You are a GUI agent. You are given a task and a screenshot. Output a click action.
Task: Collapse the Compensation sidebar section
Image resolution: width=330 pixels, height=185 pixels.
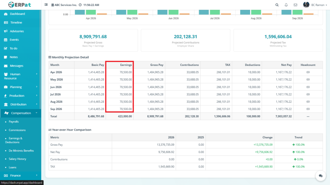click(20, 113)
